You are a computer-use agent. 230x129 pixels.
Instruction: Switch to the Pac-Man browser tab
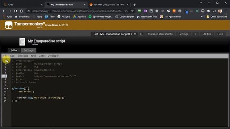coord(109,5)
